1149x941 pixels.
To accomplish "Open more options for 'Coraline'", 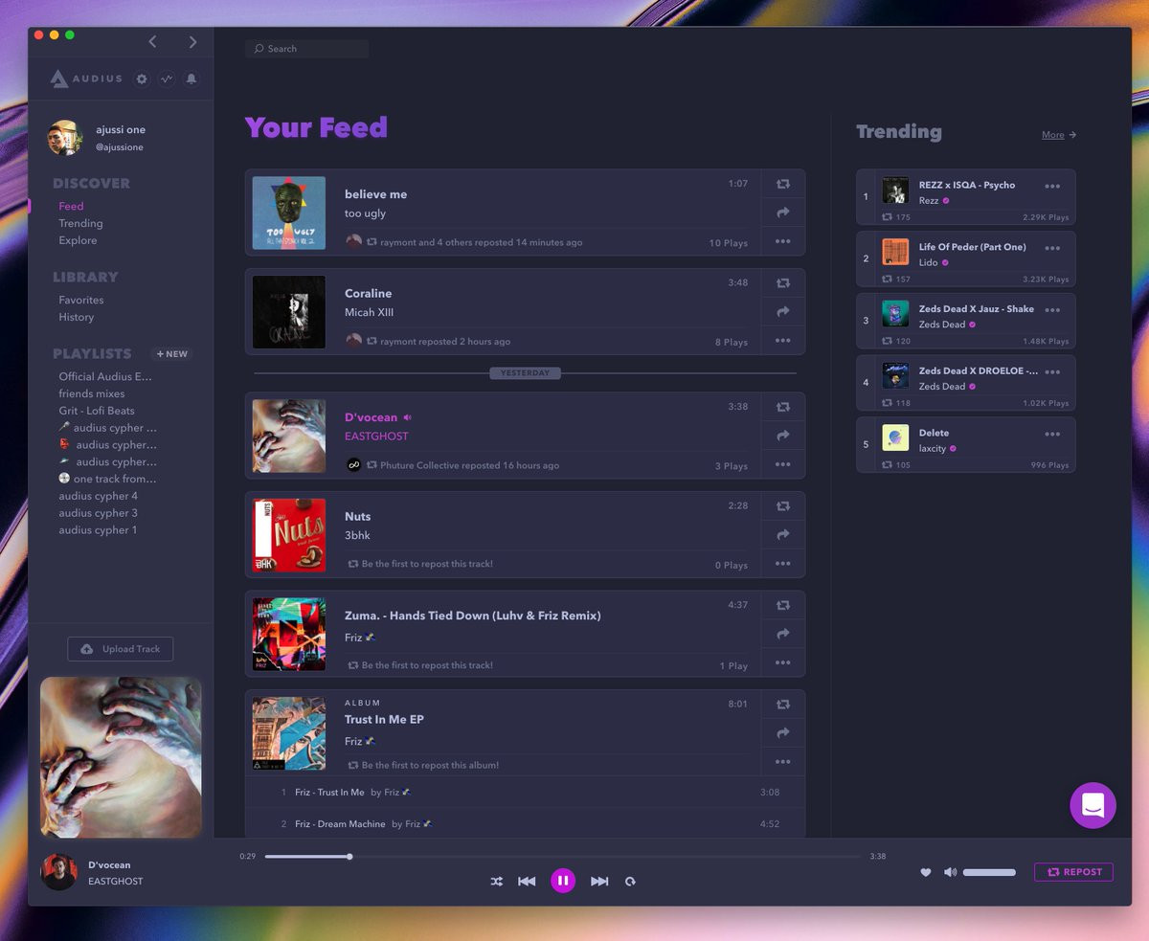I will pos(783,340).
